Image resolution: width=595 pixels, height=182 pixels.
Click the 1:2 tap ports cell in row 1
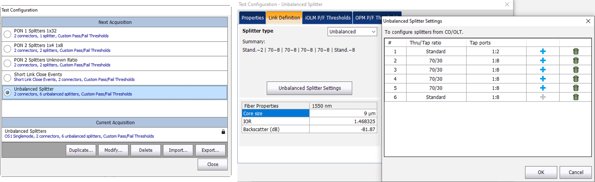(496, 51)
